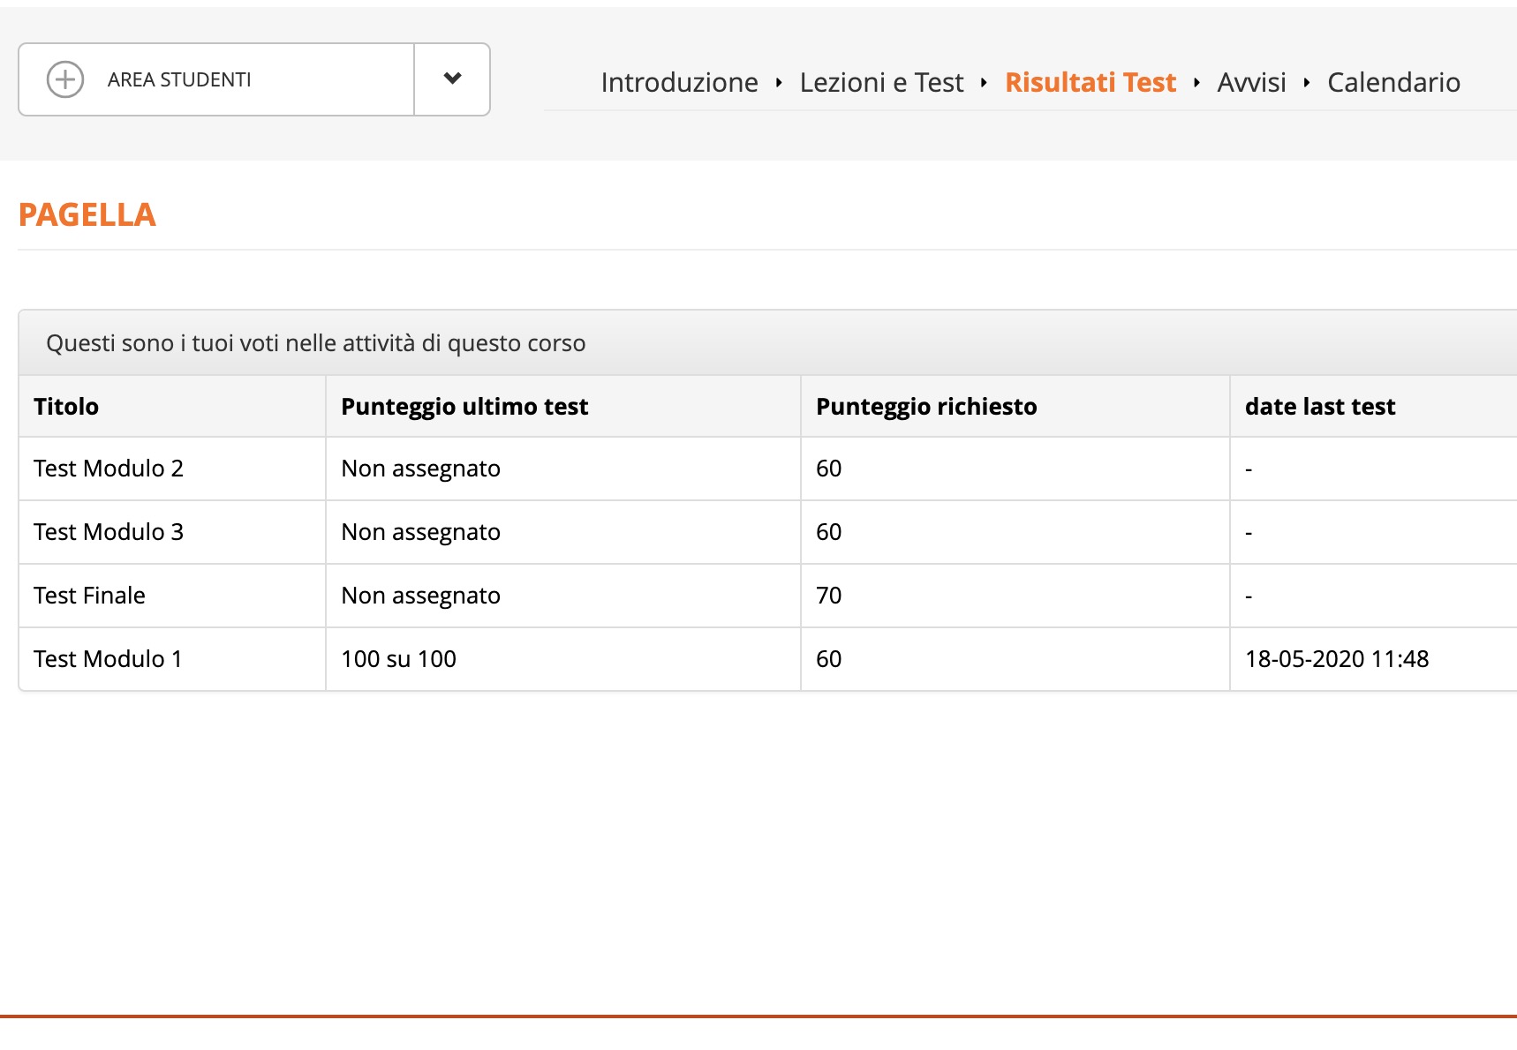
Task: Click the PAGELLA page heading
Action: [x=87, y=215]
